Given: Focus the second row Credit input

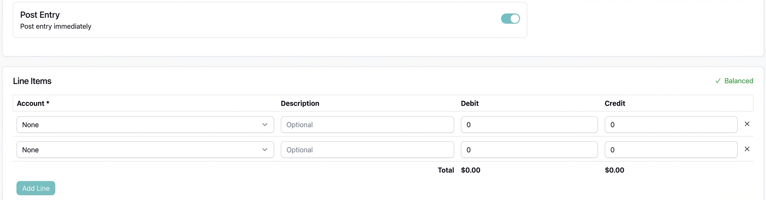Looking at the screenshot, I should pyautogui.click(x=671, y=150).
